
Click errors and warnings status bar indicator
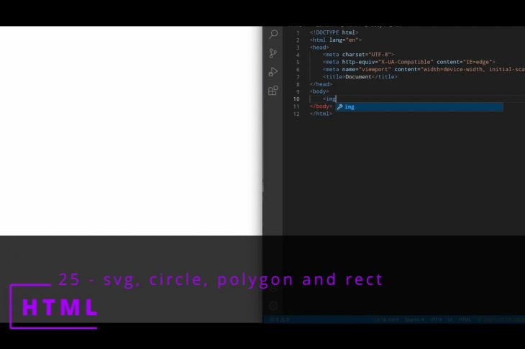point(279,319)
